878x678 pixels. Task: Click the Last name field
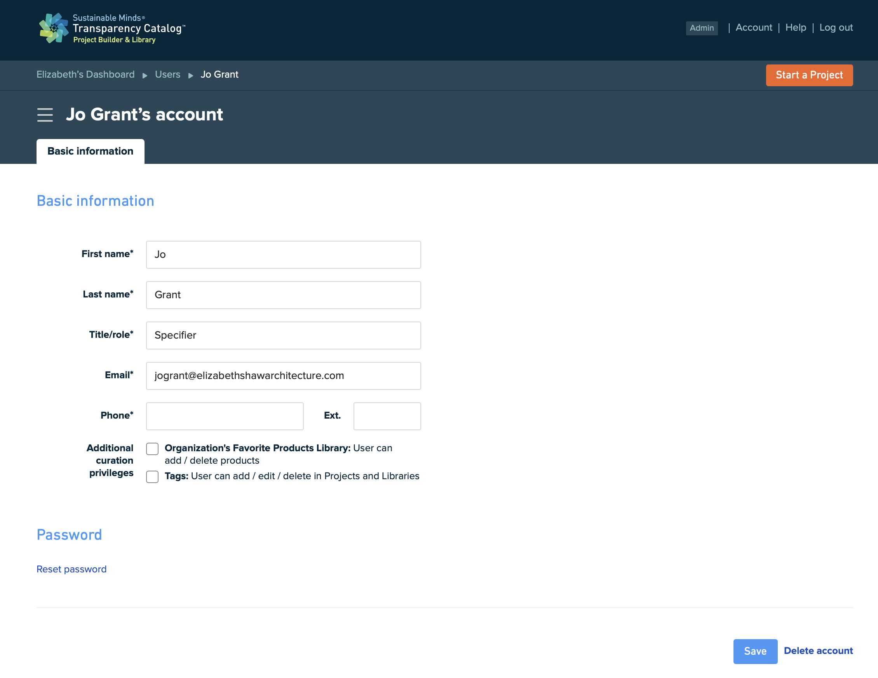(x=284, y=295)
